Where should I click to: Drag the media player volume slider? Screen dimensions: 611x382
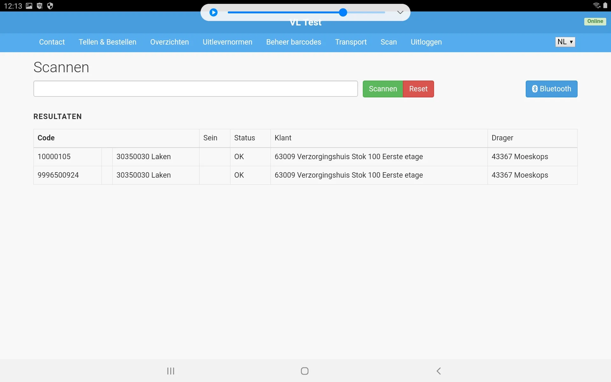pyautogui.click(x=343, y=12)
